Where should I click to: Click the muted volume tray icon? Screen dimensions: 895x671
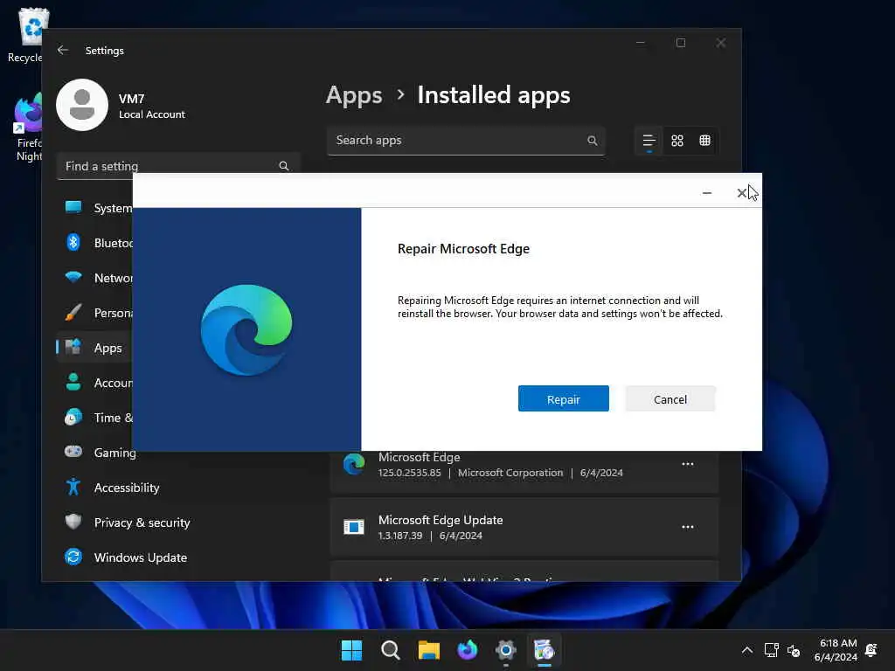[794, 650]
